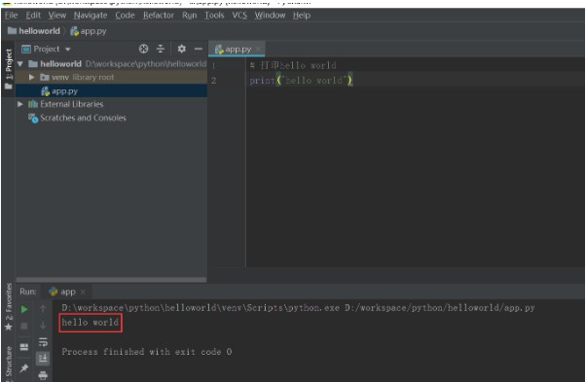Open the Refactor menu
Image resolution: width=586 pixels, height=382 pixels.
click(159, 16)
